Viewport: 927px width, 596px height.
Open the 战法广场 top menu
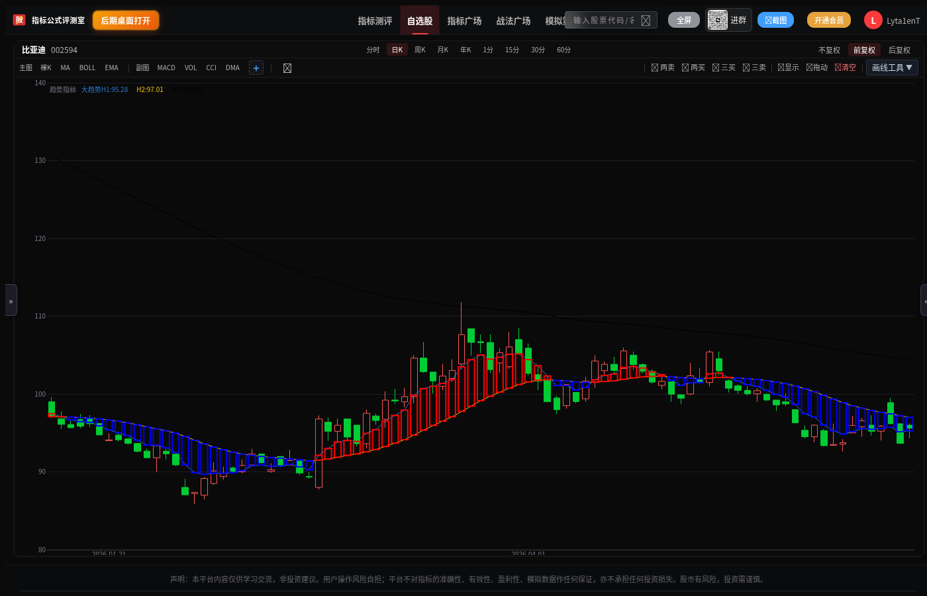click(514, 21)
